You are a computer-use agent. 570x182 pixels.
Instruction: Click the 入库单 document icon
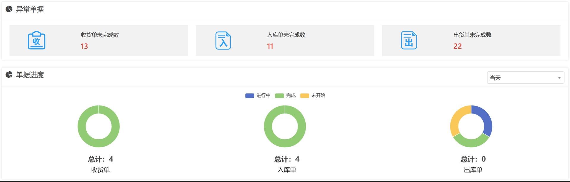point(223,40)
